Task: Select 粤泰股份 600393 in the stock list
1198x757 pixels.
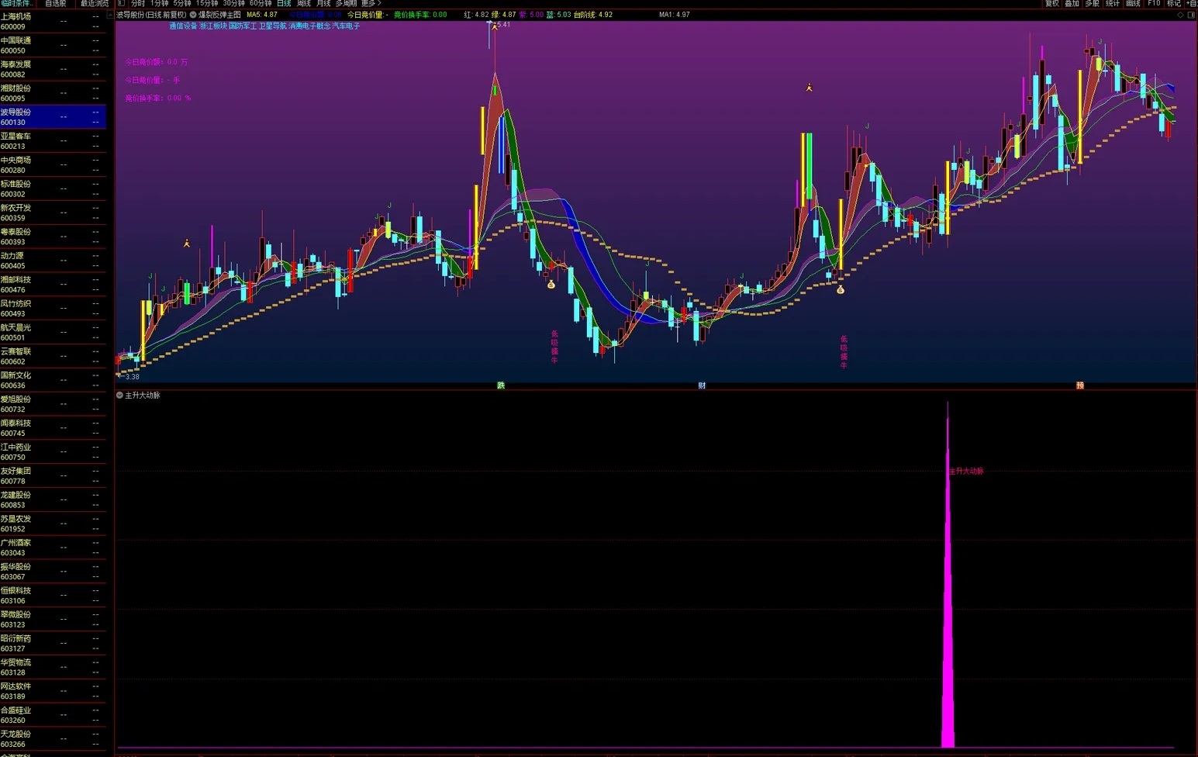Action: pos(53,237)
